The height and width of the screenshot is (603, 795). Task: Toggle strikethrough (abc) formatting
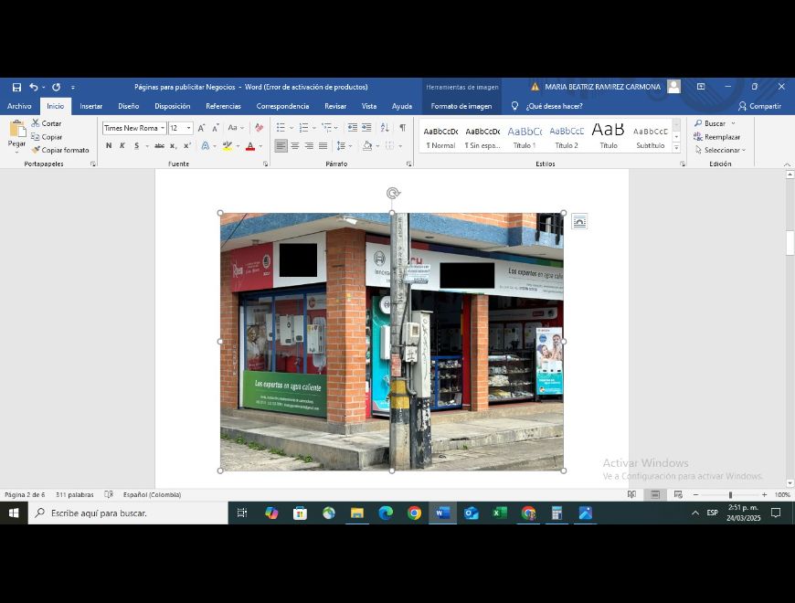click(159, 146)
